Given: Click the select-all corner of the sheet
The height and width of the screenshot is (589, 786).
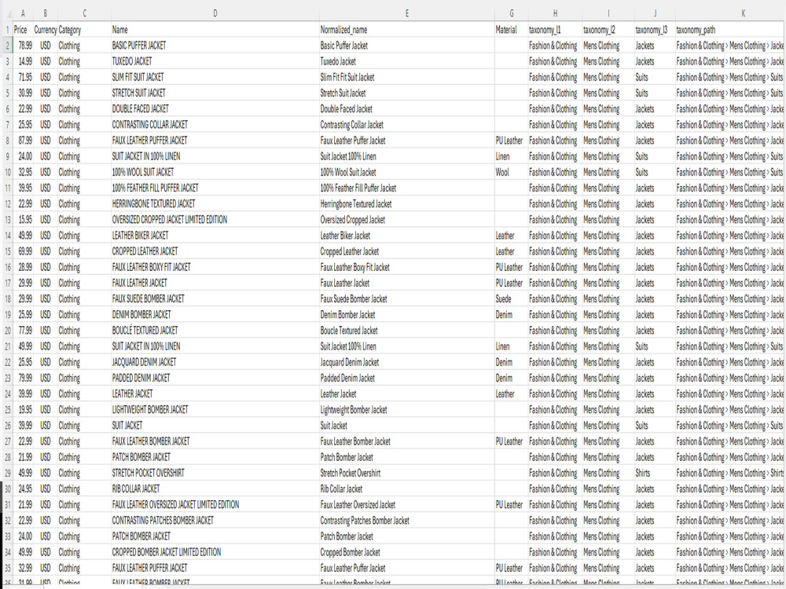Looking at the screenshot, I should point(6,13).
